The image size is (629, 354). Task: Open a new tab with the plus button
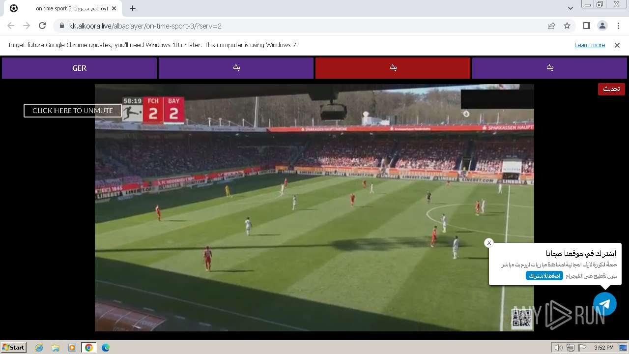[133, 8]
